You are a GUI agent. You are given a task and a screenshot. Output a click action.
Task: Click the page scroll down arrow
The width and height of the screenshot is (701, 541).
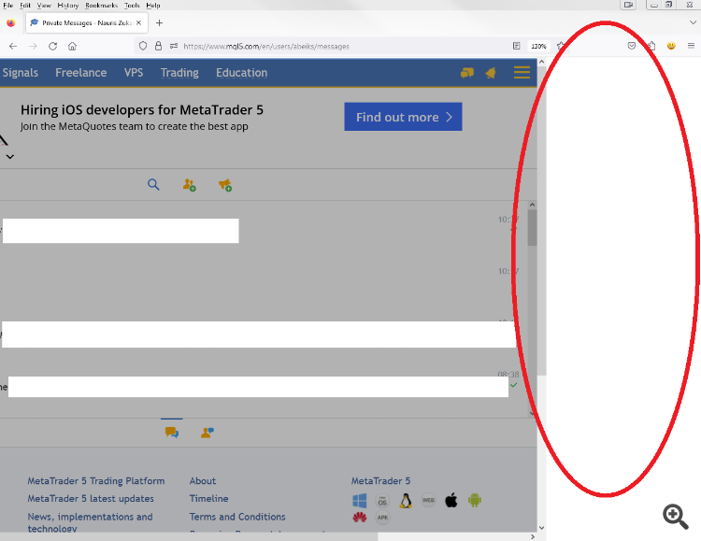pos(541,528)
